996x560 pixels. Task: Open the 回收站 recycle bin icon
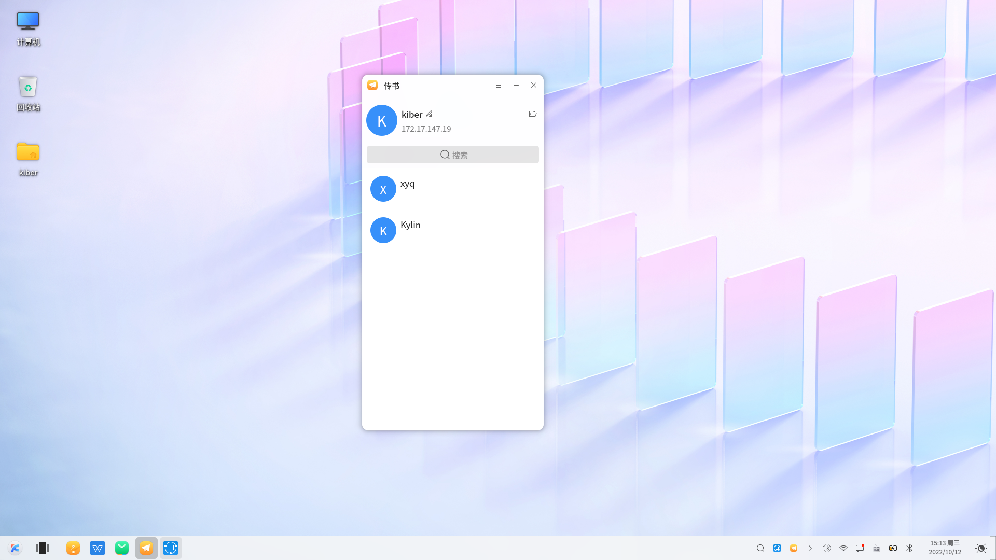(x=28, y=93)
